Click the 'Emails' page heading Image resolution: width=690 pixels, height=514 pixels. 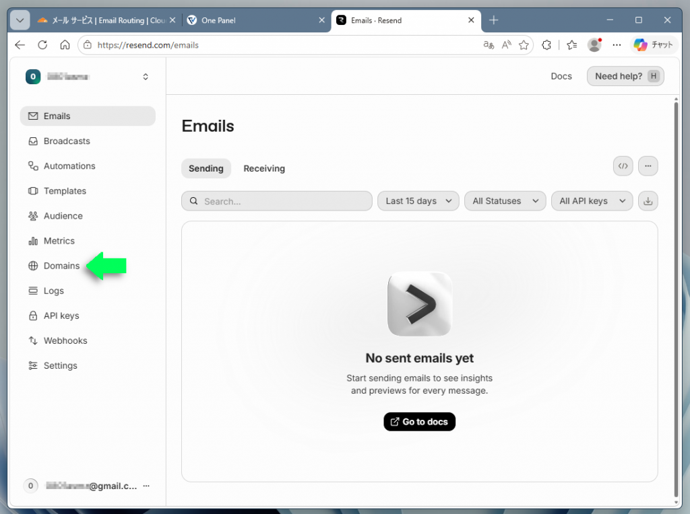(208, 126)
